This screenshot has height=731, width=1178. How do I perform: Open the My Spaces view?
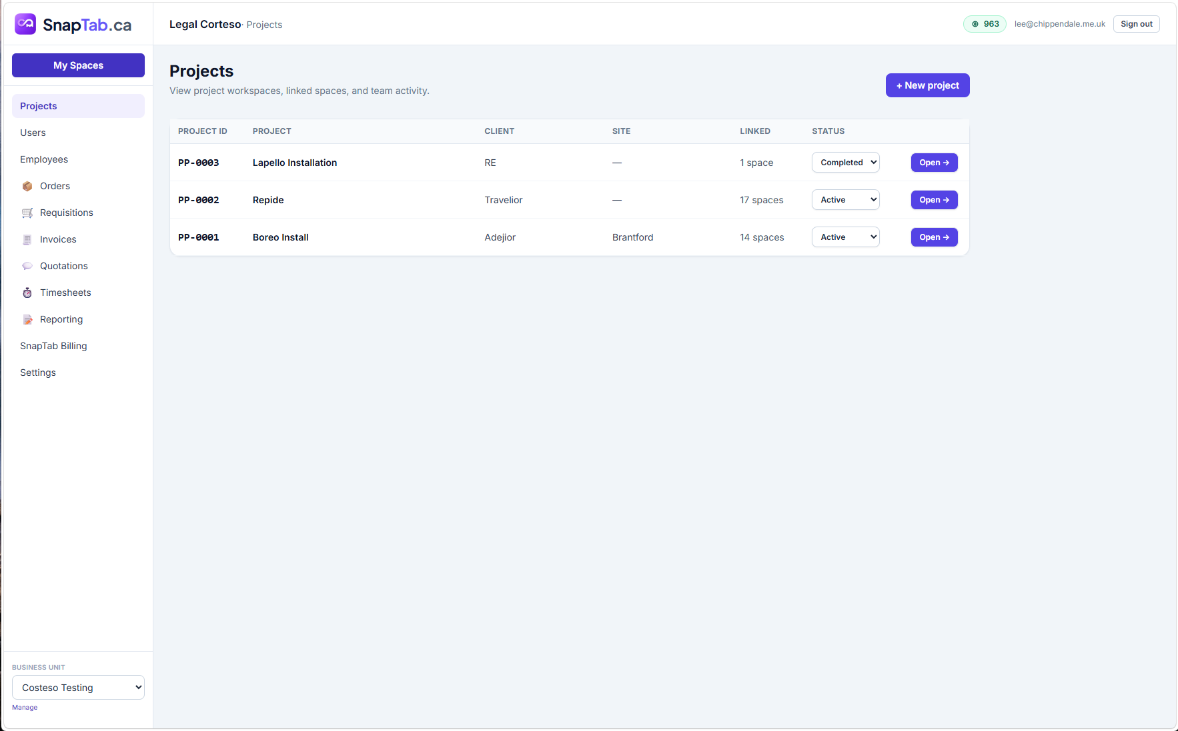[78, 65]
